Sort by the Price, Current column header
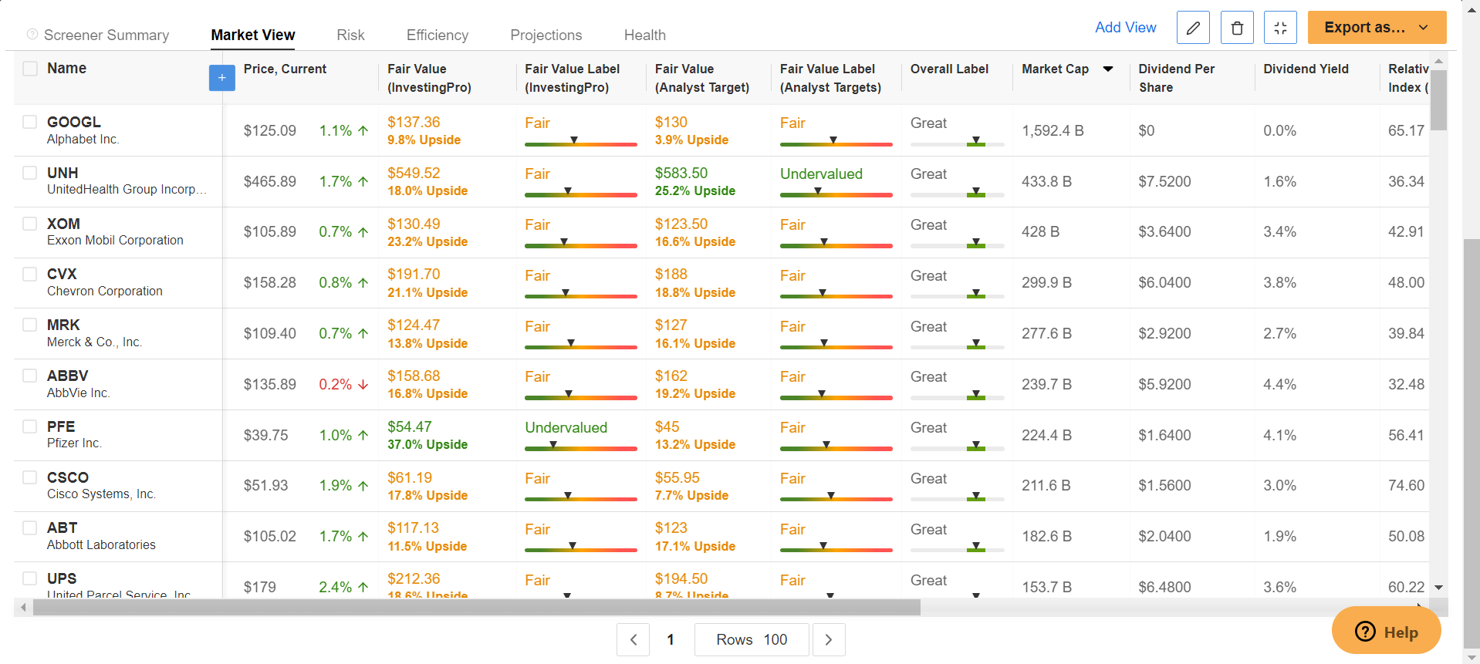Image resolution: width=1480 pixels, height=664 pixels. pos(285,69)
